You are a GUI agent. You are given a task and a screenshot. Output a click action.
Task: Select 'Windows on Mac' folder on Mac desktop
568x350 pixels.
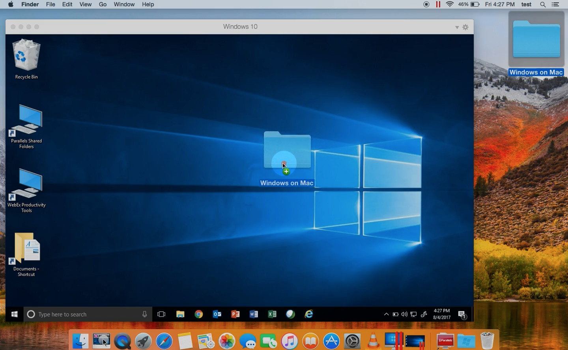click(536, 44)
